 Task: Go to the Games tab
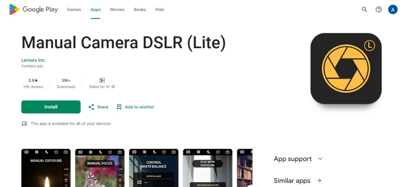coord(74,9)
